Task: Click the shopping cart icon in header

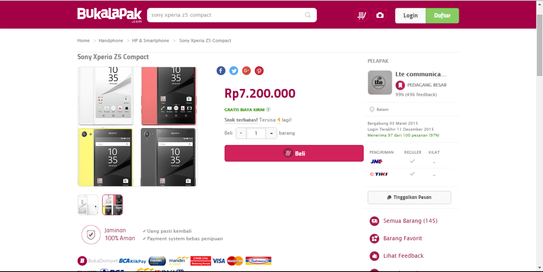Action: (361, 15)
